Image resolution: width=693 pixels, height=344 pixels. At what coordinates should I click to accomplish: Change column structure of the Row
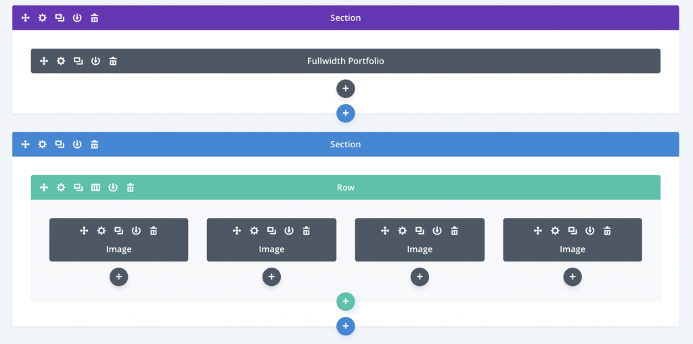tap(95, 187)
